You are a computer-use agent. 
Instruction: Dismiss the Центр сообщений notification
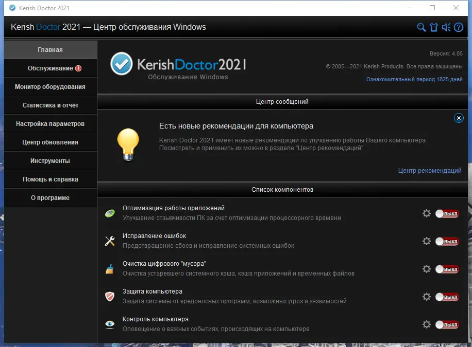click(459, 118)
